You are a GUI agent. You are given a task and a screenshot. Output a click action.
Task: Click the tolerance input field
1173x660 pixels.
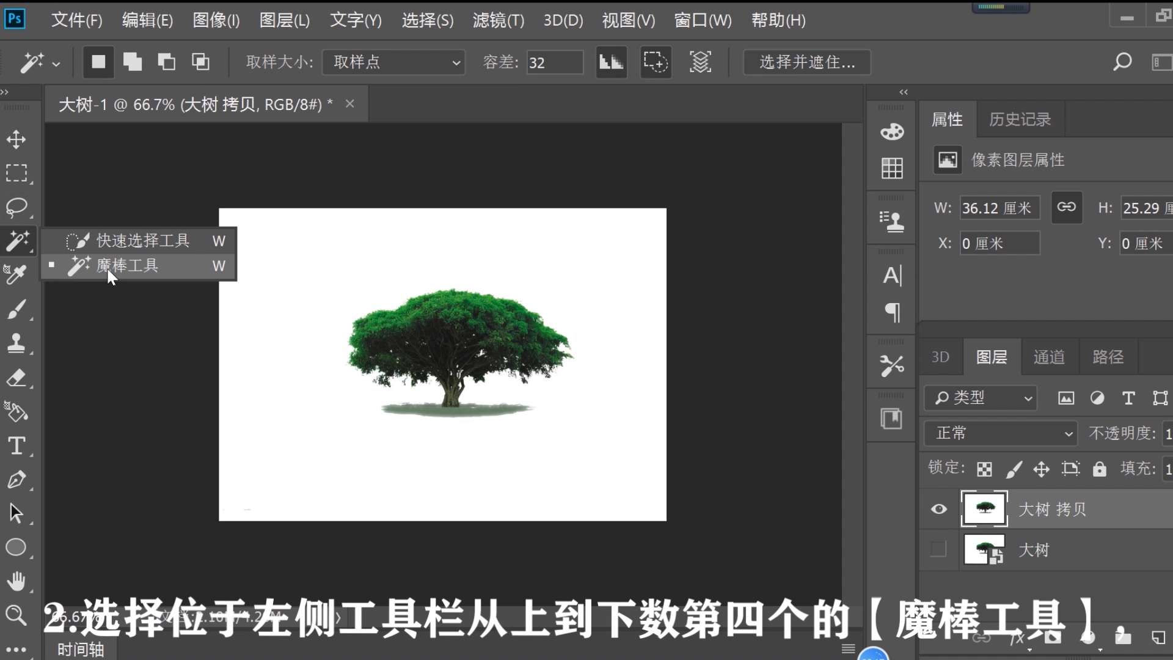[x=555, y=62]
